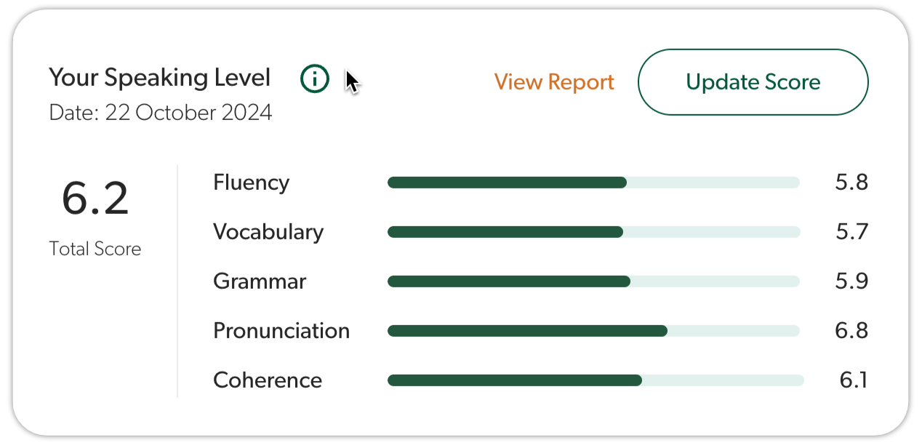Click the Vocabulary score value 5.7
The image size is (922, 448).
pyautogui.click(x=851, y=232)
